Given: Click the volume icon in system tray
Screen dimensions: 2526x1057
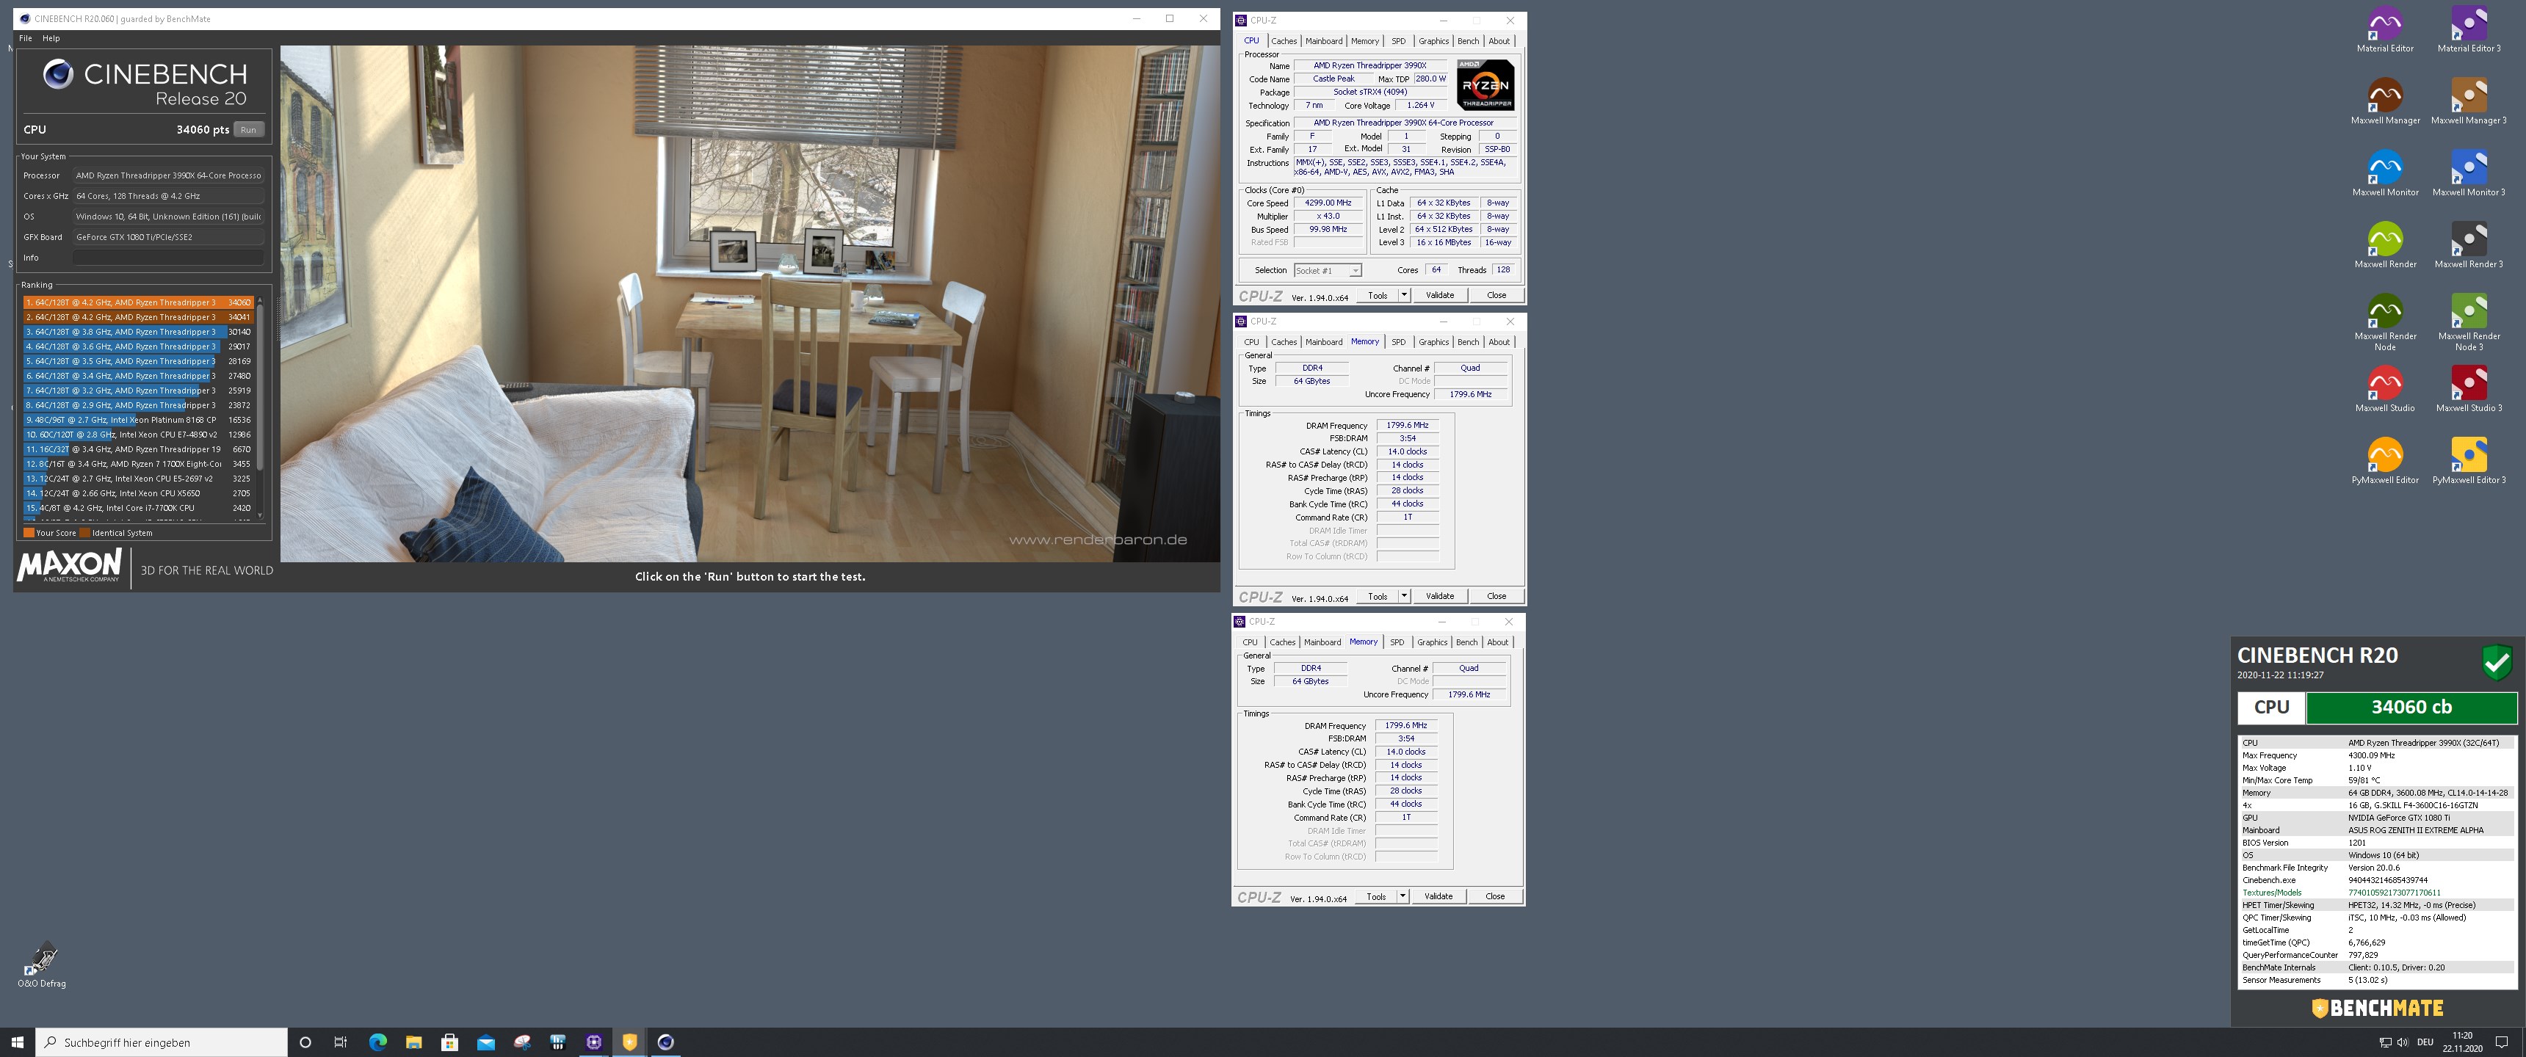Looking at the screenshot, I should pyautogui.click(x=2403, y=1042).
